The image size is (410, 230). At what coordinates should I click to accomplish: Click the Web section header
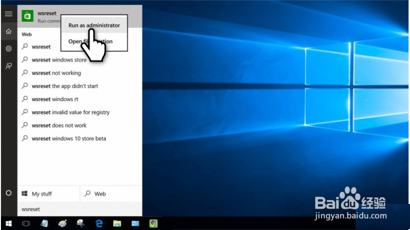click(27, 34)
